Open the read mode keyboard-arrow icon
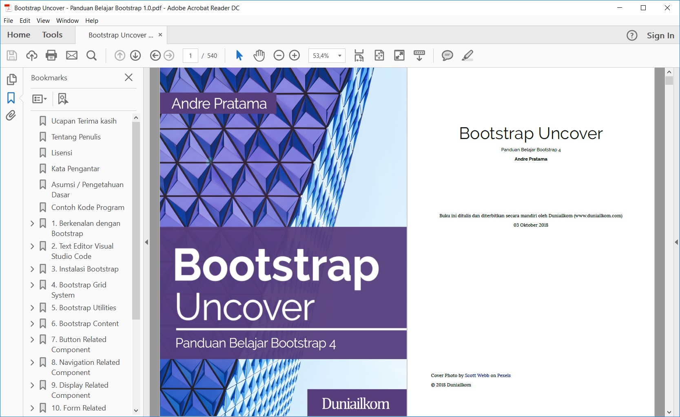This screenshot has width=680, height=417. pyautogui.click(x=419, y=55)
